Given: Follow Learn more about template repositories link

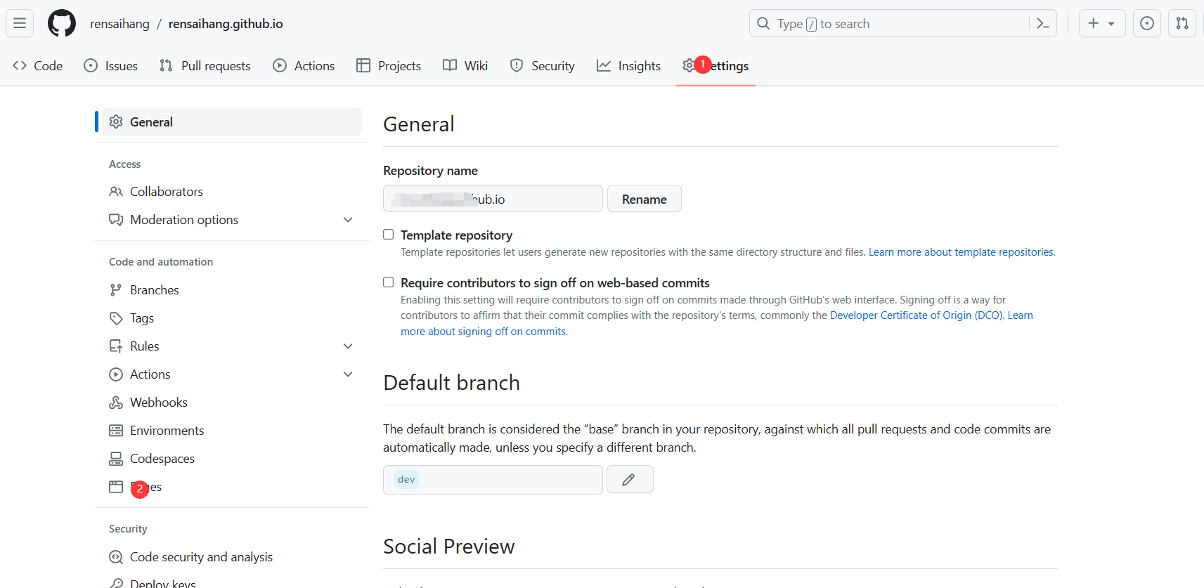Looking at the screenshot, I should point(962,252).
